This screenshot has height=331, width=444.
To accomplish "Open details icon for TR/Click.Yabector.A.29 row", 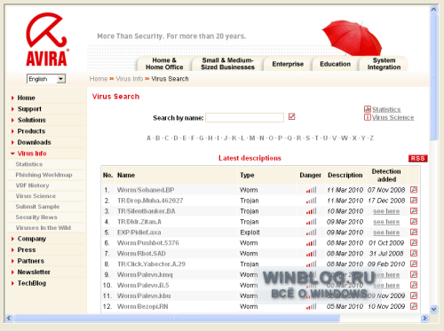I will coord(414,264).
